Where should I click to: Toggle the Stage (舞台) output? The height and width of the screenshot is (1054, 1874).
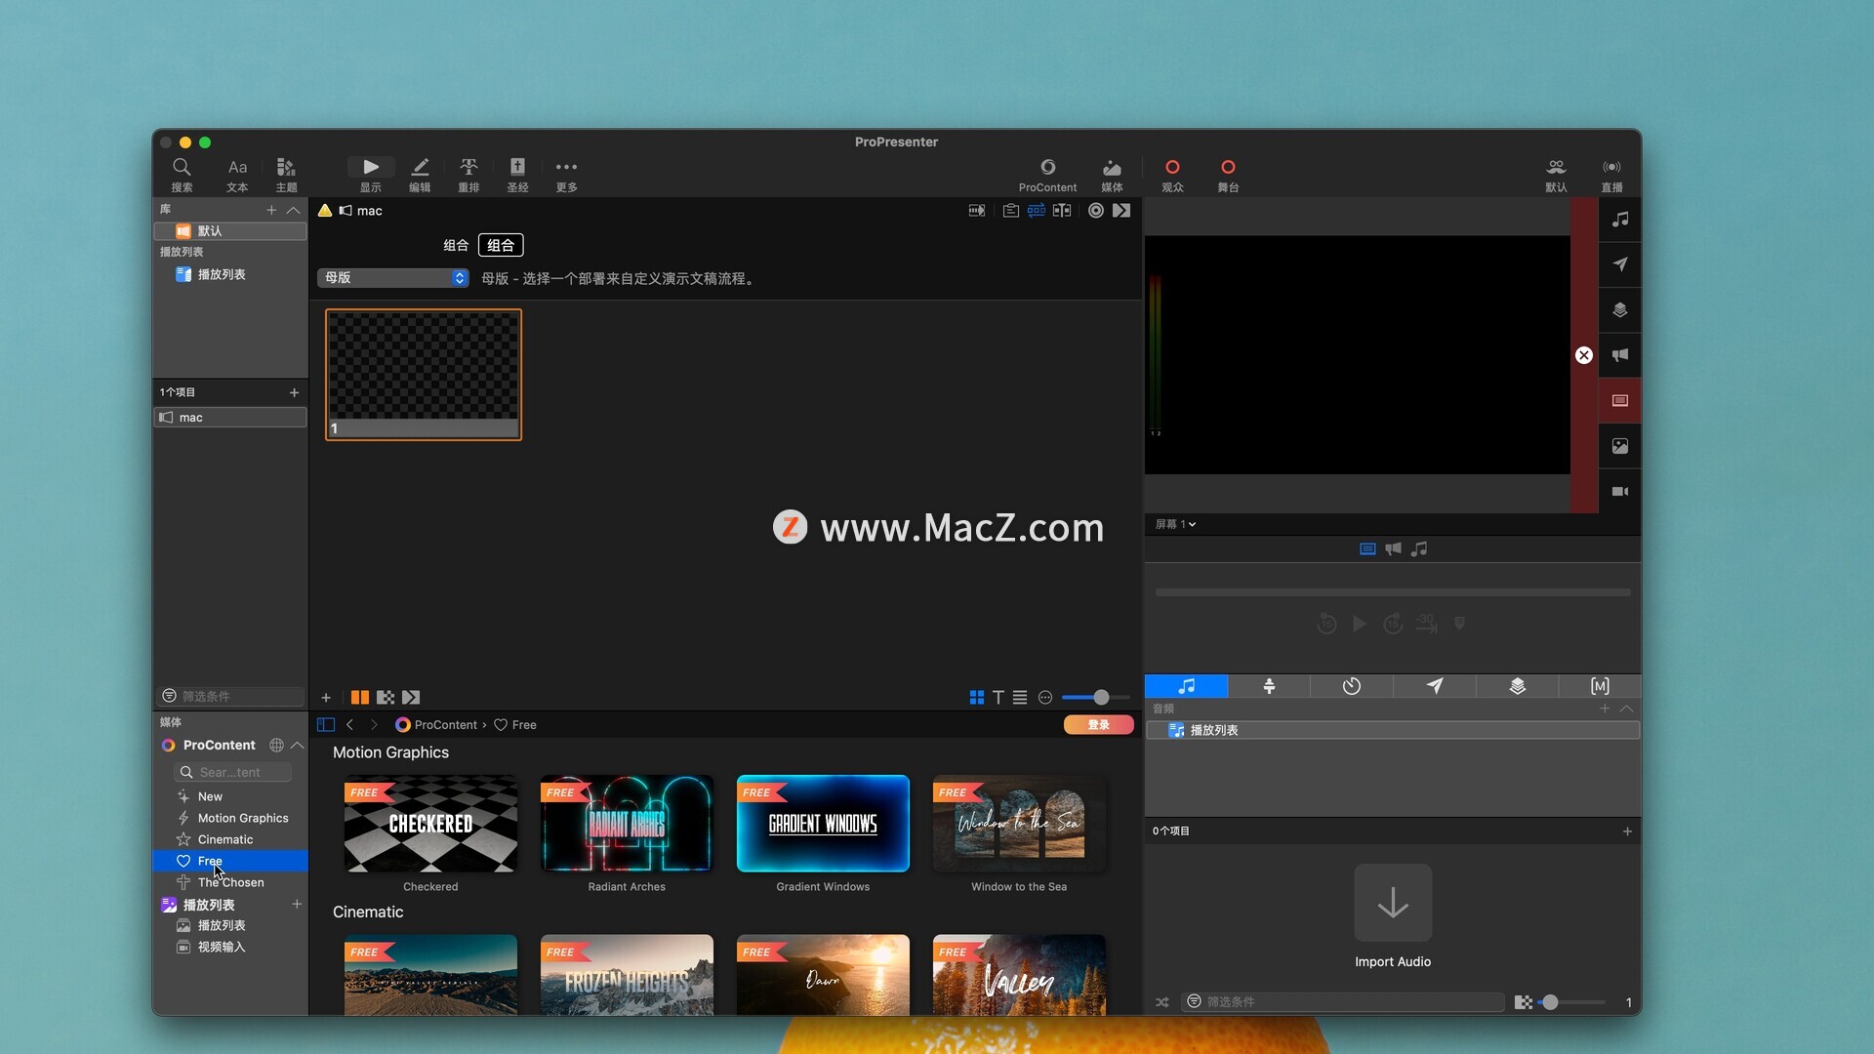[x=1228, y=175]
